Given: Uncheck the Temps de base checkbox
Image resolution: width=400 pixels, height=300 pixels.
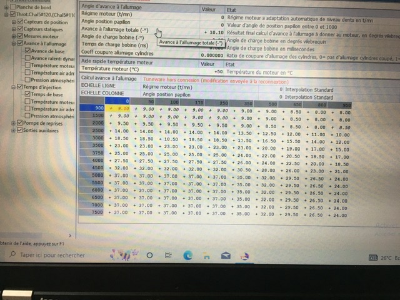Looking at the screenshot, I should coord(29,94).
